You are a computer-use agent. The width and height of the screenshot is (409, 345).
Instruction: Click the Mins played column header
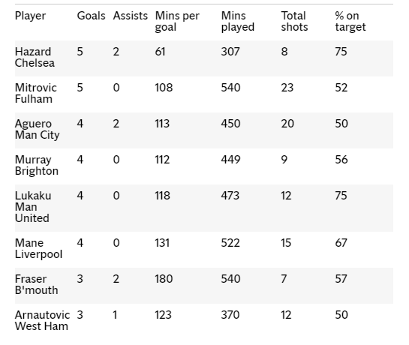pyautogui.click(x=238, y=22)
